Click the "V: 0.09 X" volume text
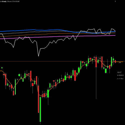Image resolution: width=125 pixels, height=125 pixels. [120, 75]
